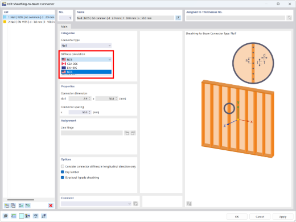Click the preview image settings icon
296x222 pixels.
click(189, 204)
